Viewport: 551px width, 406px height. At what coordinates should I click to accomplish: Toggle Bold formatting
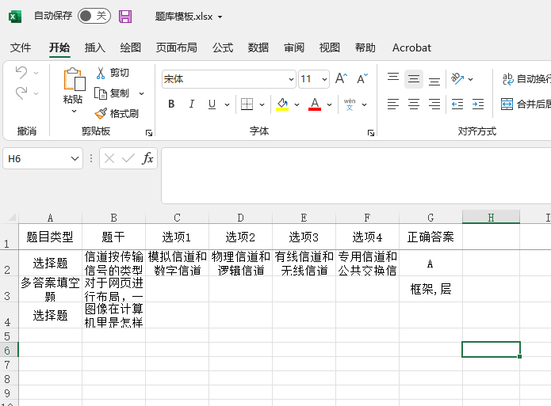(x=171, y=104)
